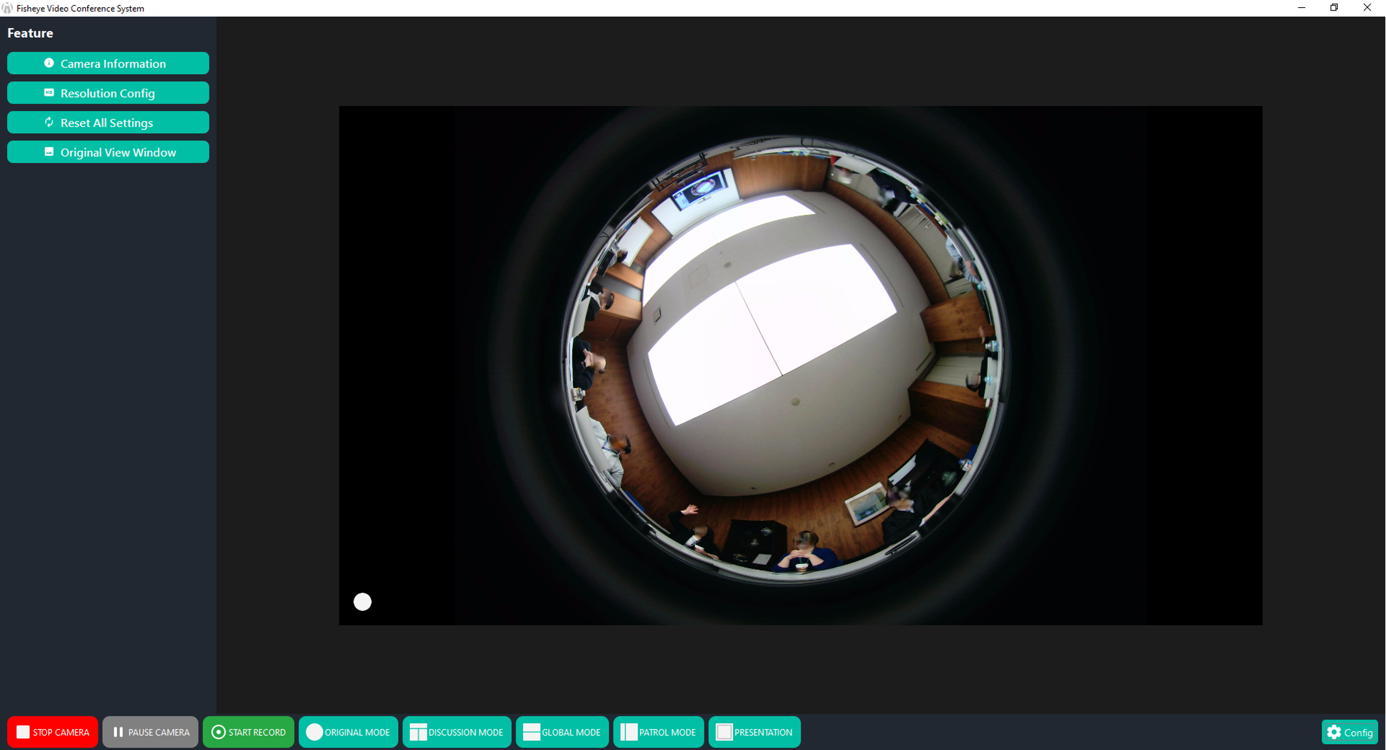The image size is (1386, 750).
Task: Click the Original View Window image icon
Action: point(49,151)
